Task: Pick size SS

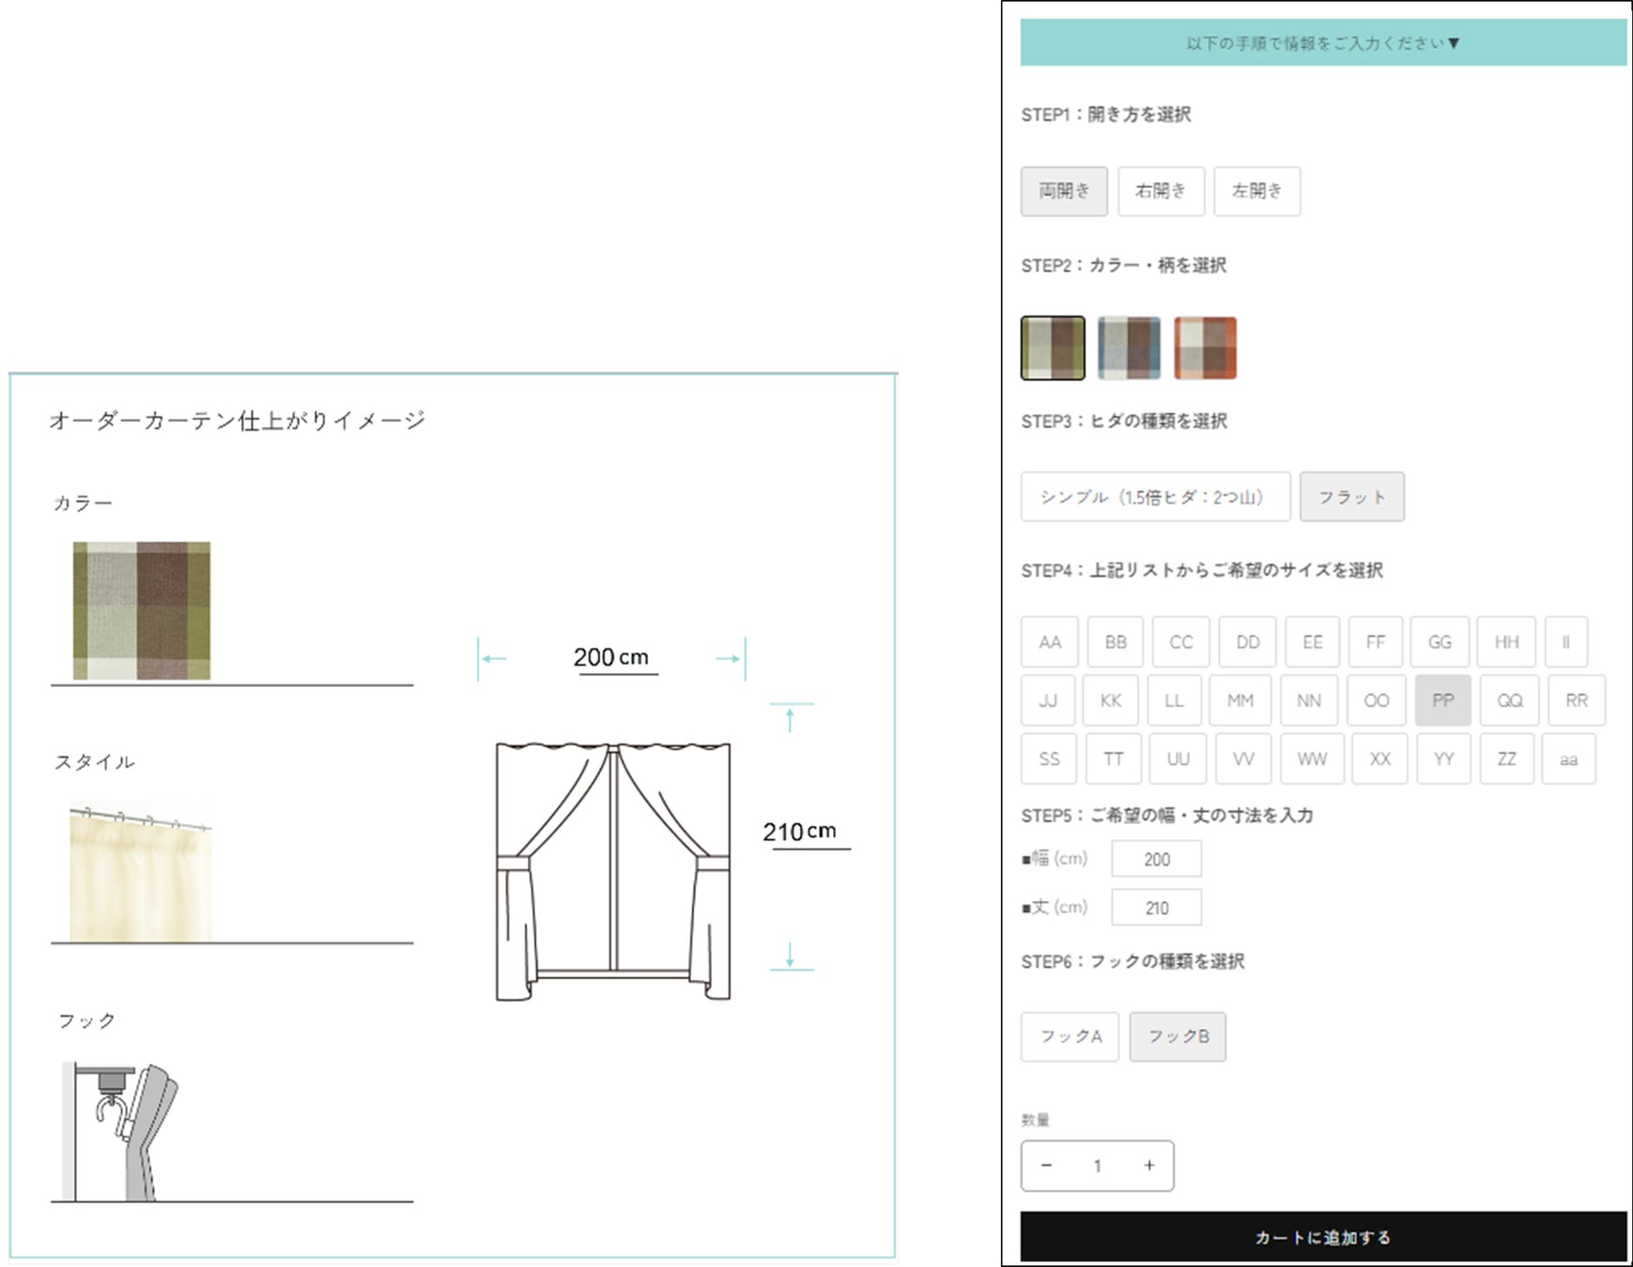Action: coord(1049,758)
